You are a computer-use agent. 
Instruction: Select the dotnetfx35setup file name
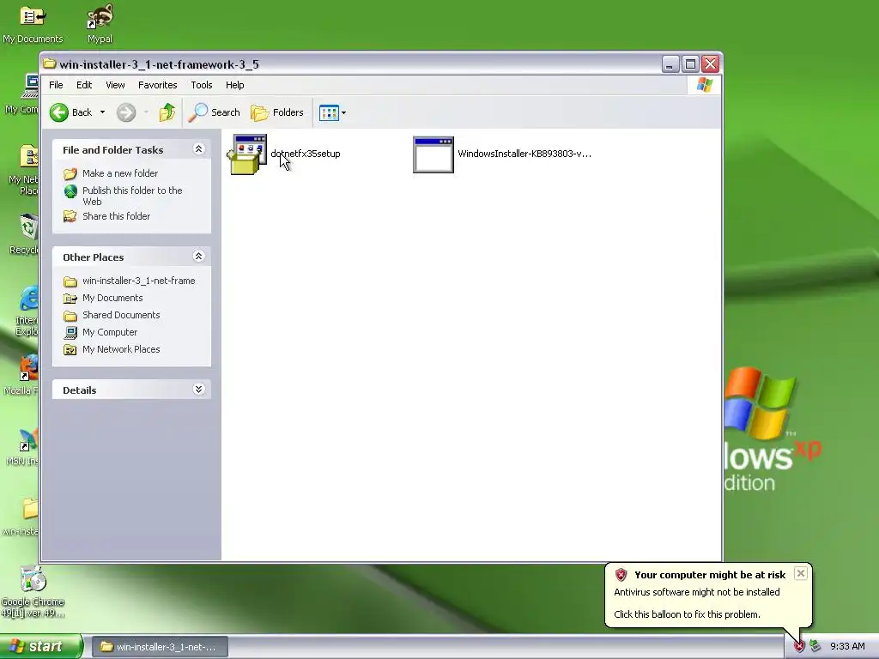pos(306,154)
